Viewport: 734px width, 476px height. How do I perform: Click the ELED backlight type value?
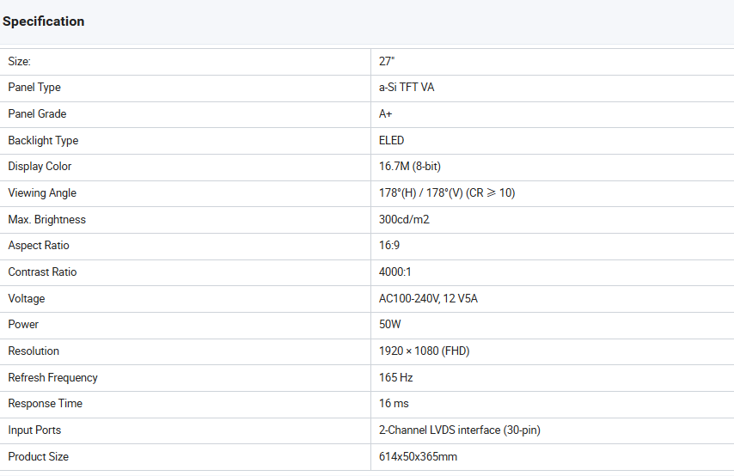(x=391, y=140)
